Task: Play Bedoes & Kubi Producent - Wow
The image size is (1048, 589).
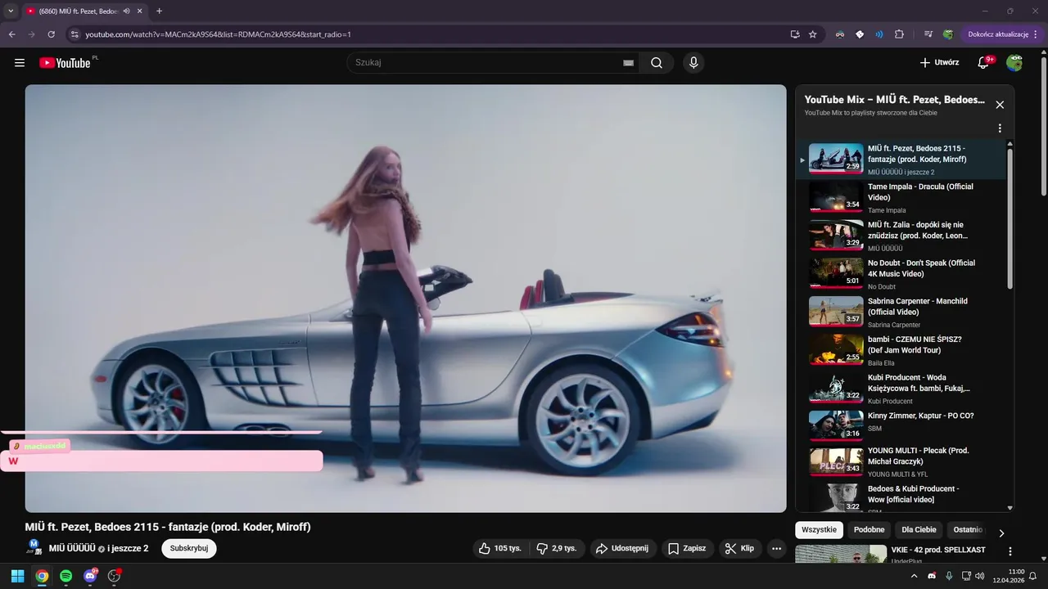Action: [x=901, y=497]
